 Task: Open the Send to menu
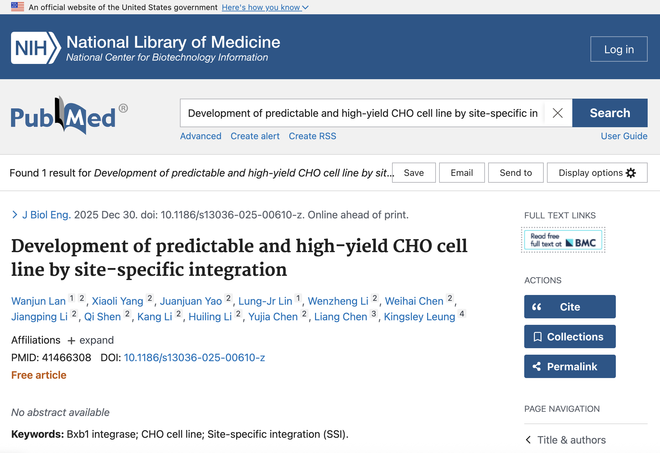click(515, 173)
